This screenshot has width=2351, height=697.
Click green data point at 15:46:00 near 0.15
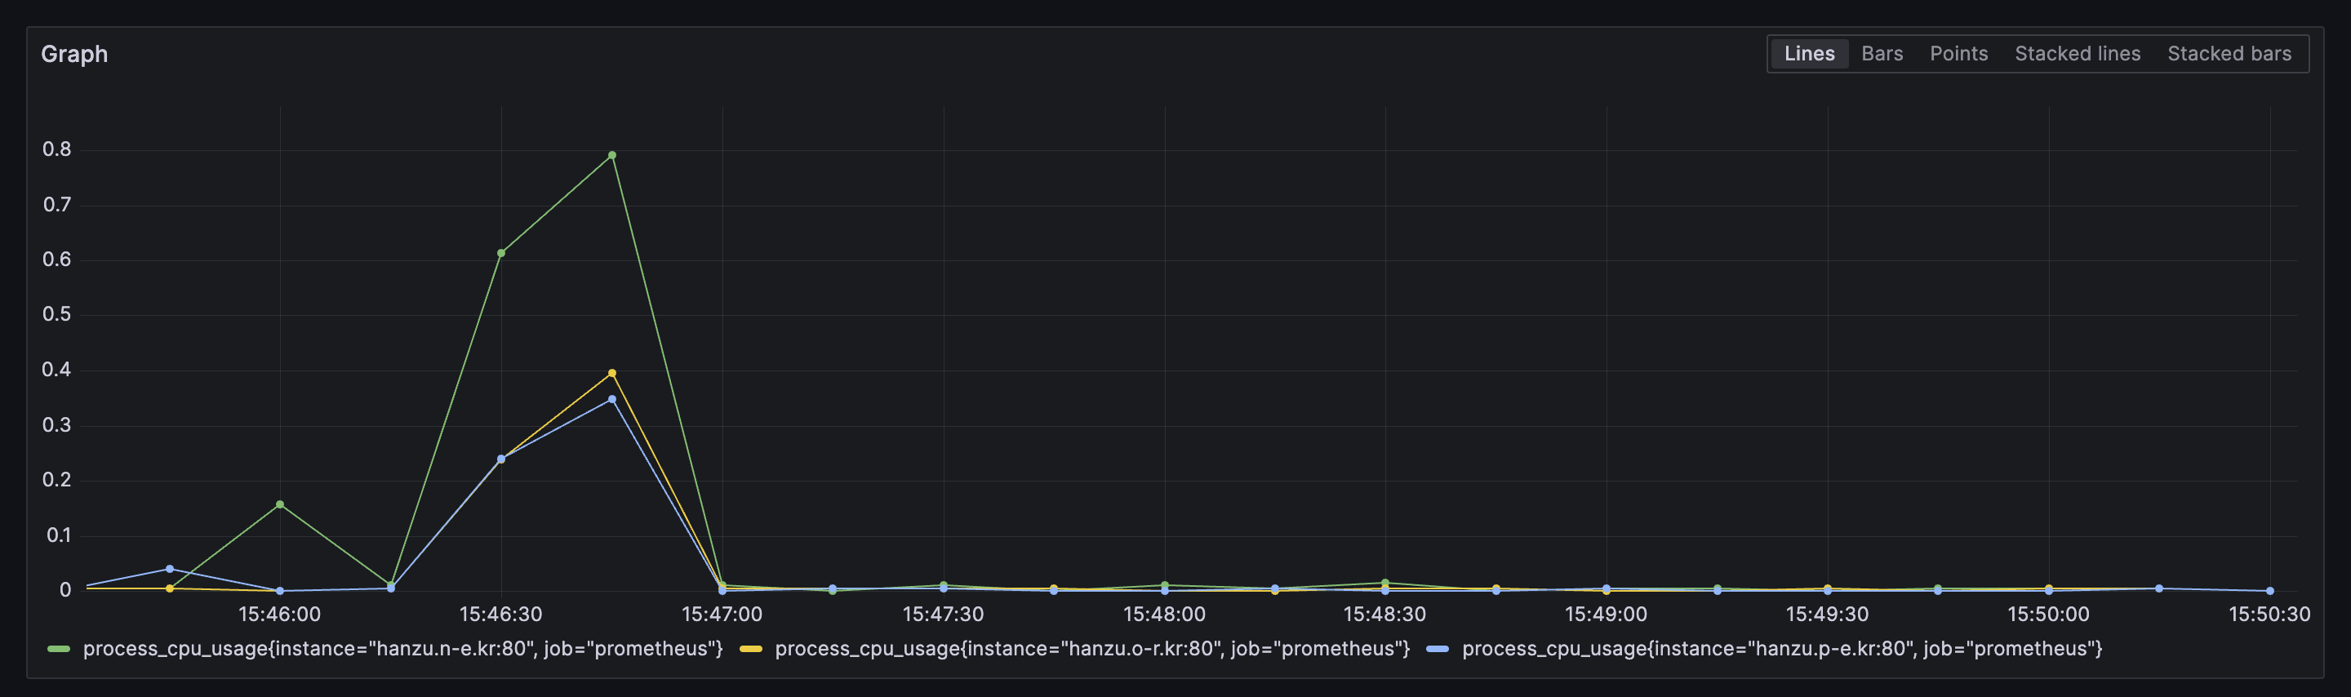[x=280, y=504]
